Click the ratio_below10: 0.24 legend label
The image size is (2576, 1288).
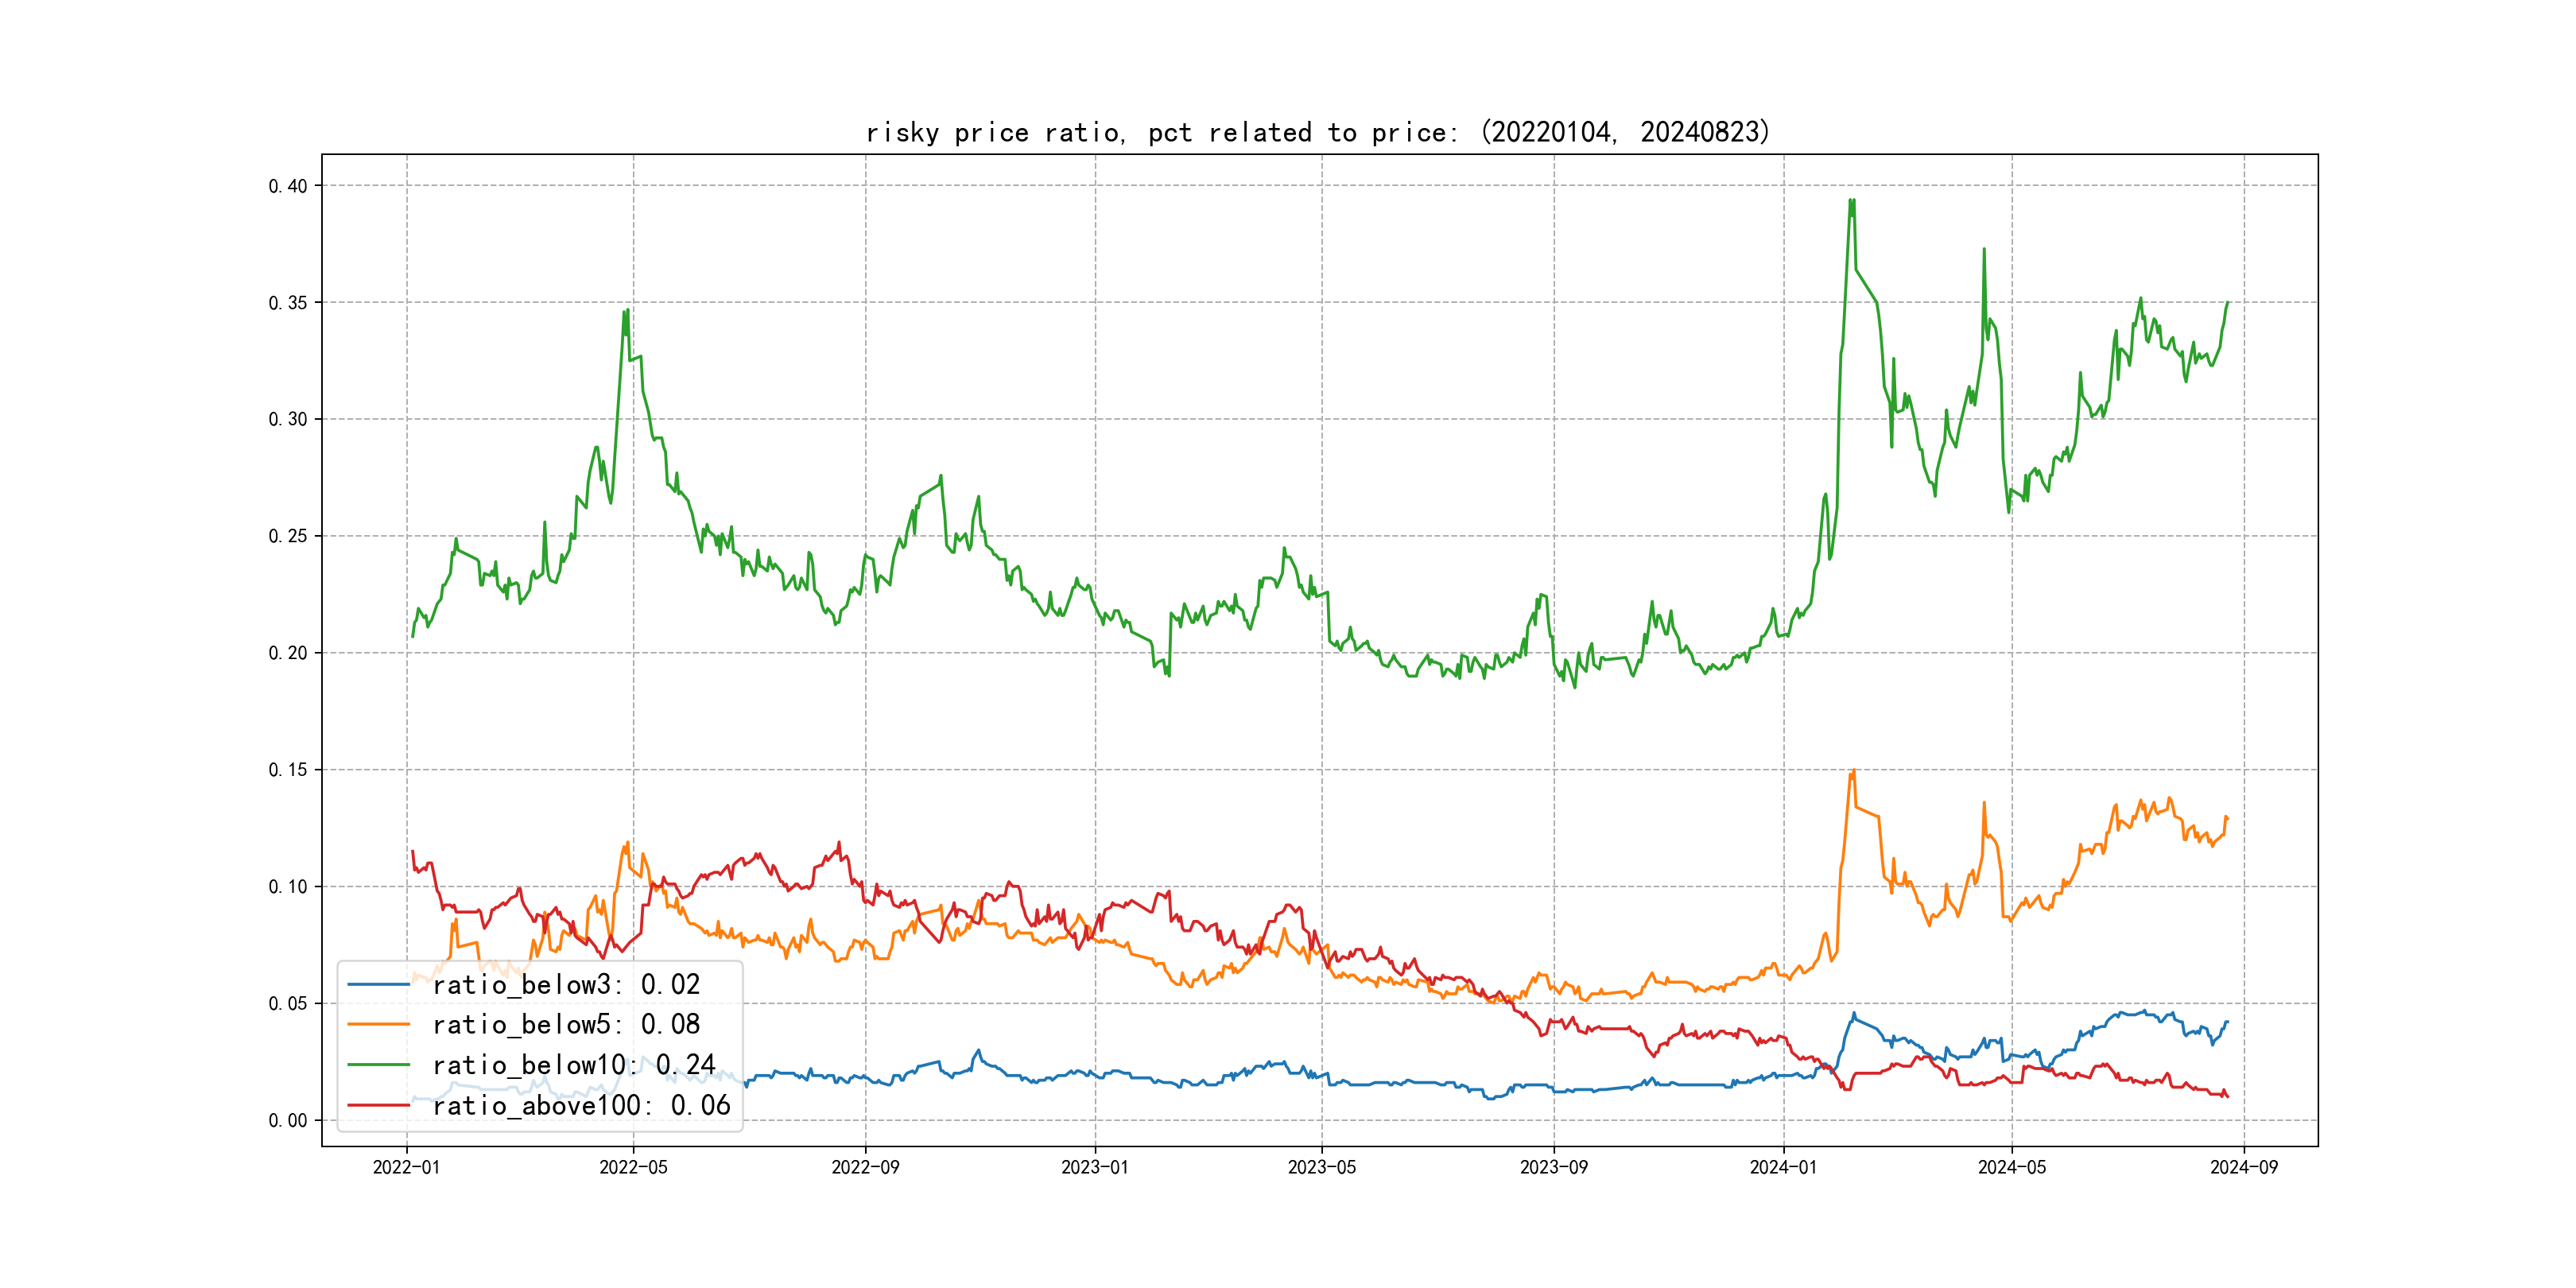click(574, 1065)
